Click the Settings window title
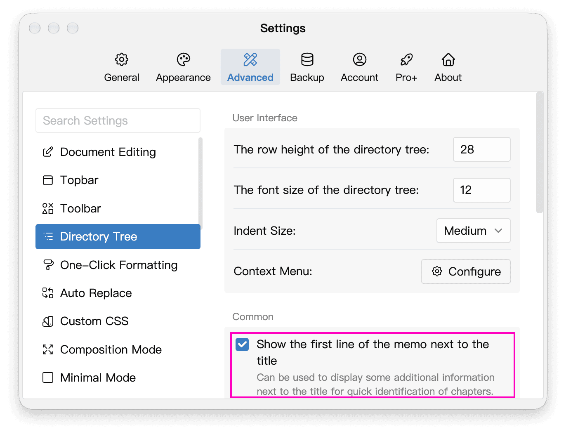This screenshot has width=566, height=434. point(283,28)
